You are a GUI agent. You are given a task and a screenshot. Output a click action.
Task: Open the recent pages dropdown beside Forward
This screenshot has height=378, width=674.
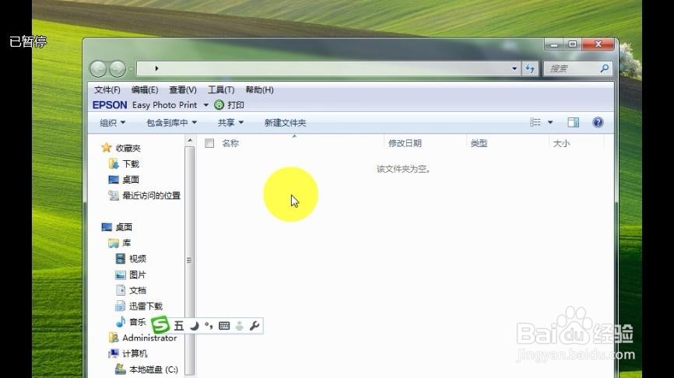131,68
